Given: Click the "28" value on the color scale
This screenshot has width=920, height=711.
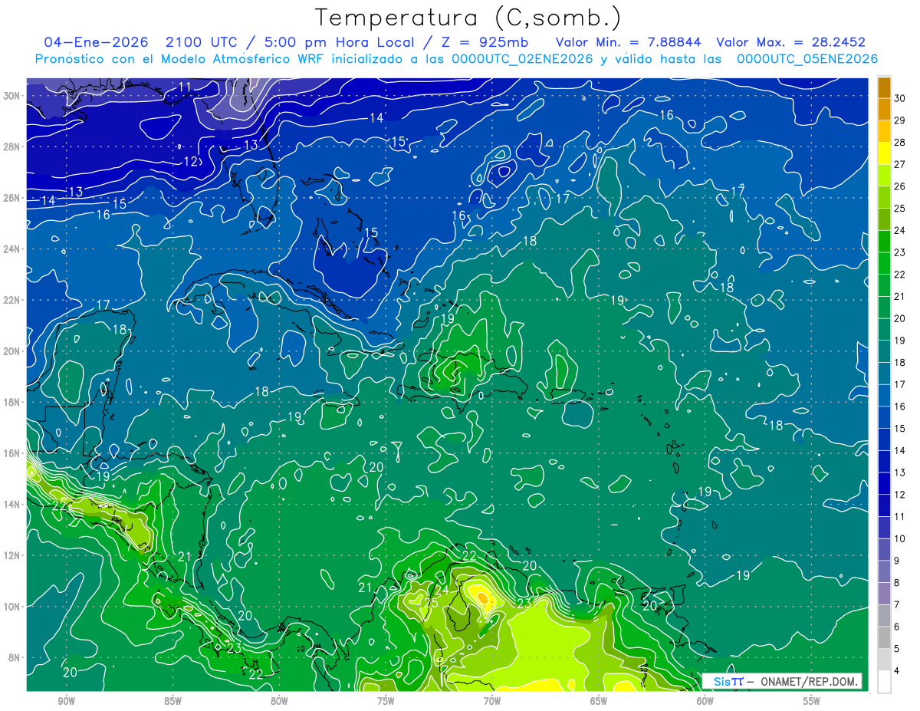Looking at the screenshot, I should point(900,142).
